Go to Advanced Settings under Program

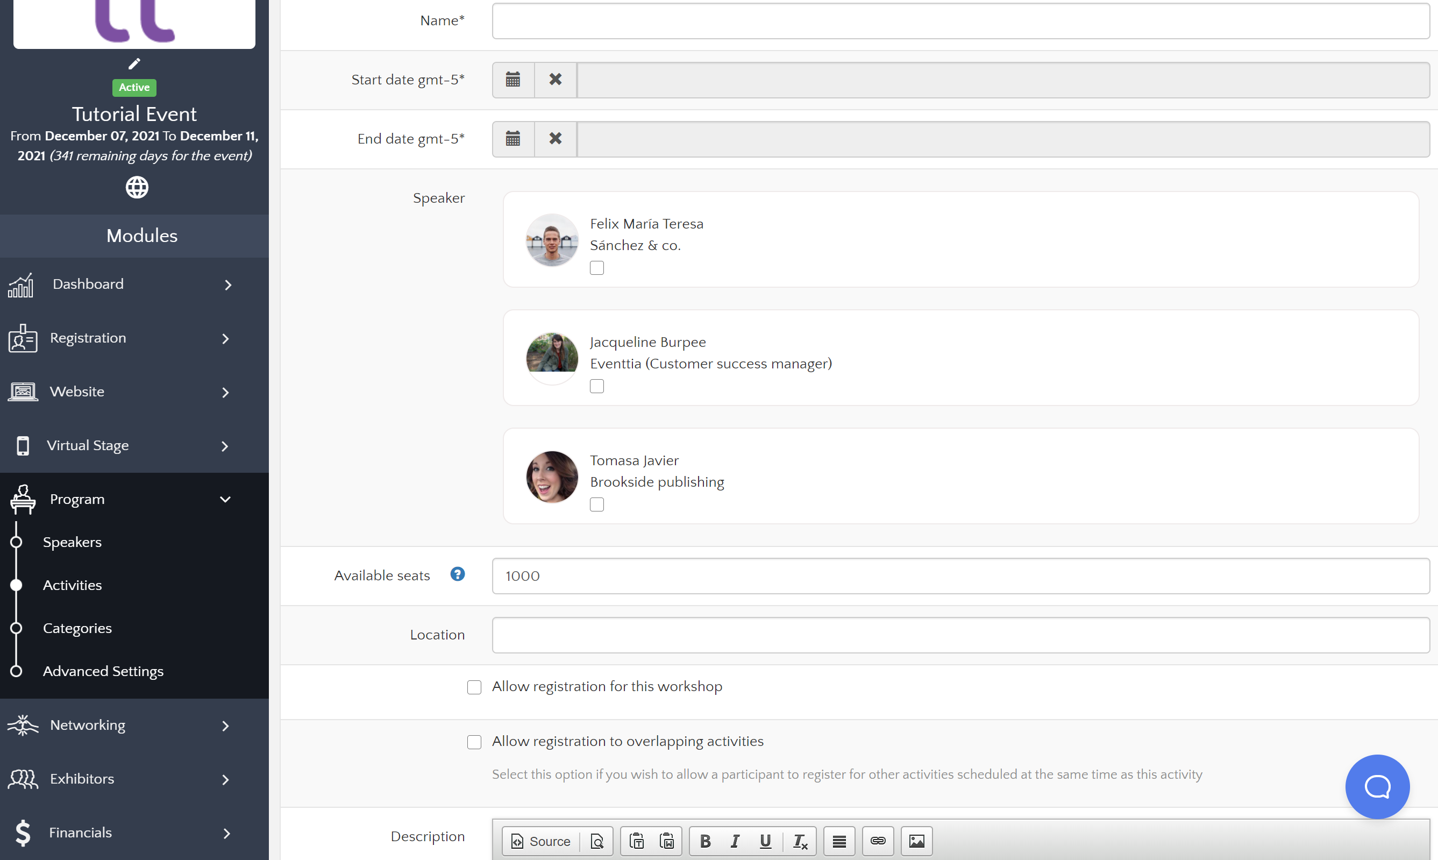(x=103, y=671)
